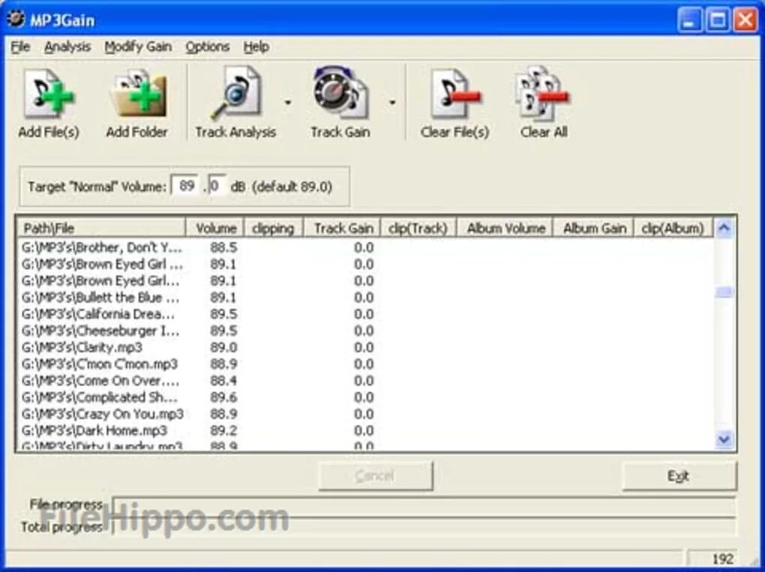Click the file list scroll down arrow
This screenshot has width=765, height=572.
(724, 439)
